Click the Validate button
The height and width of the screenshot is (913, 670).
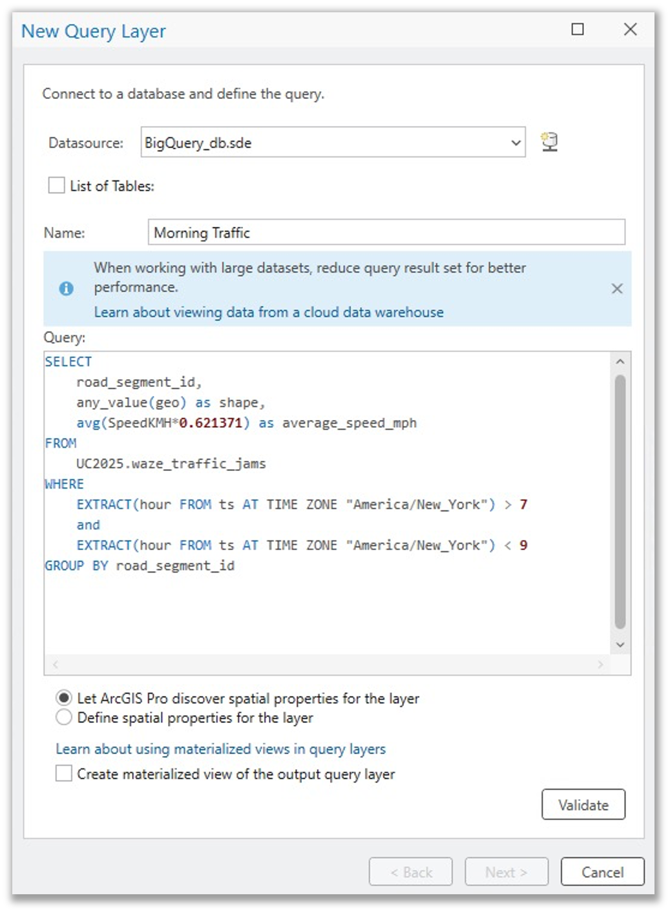tap(583, 804)
